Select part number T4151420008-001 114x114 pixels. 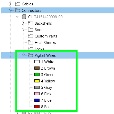[x=49, y=17]
